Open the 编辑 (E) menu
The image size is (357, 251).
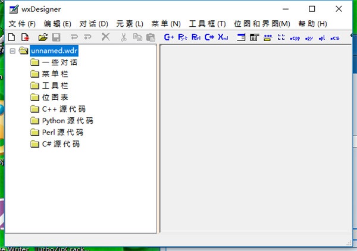click(57, 24)
